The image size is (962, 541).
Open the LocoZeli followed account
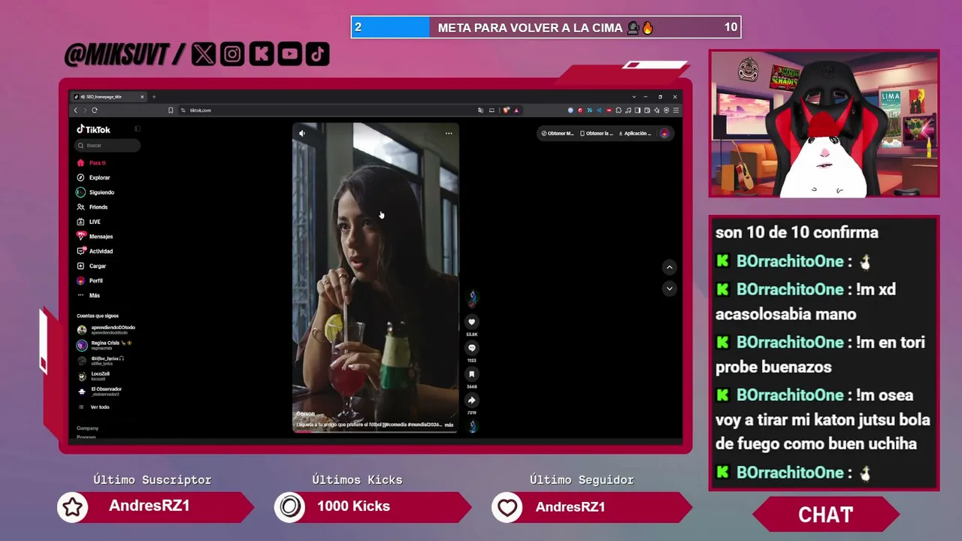(94, 376)
